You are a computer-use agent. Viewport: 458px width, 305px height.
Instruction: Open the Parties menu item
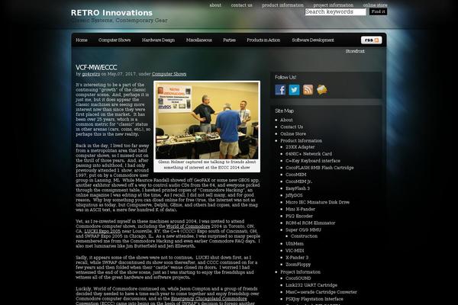tap(229, 40)
